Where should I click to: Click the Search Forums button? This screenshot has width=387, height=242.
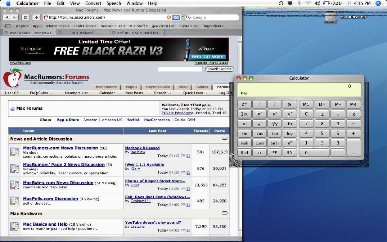tap(219, 69)
